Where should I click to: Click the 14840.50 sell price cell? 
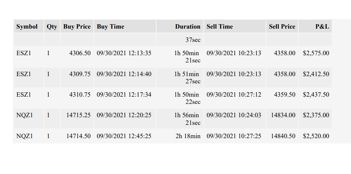click(x=282, y=136)
